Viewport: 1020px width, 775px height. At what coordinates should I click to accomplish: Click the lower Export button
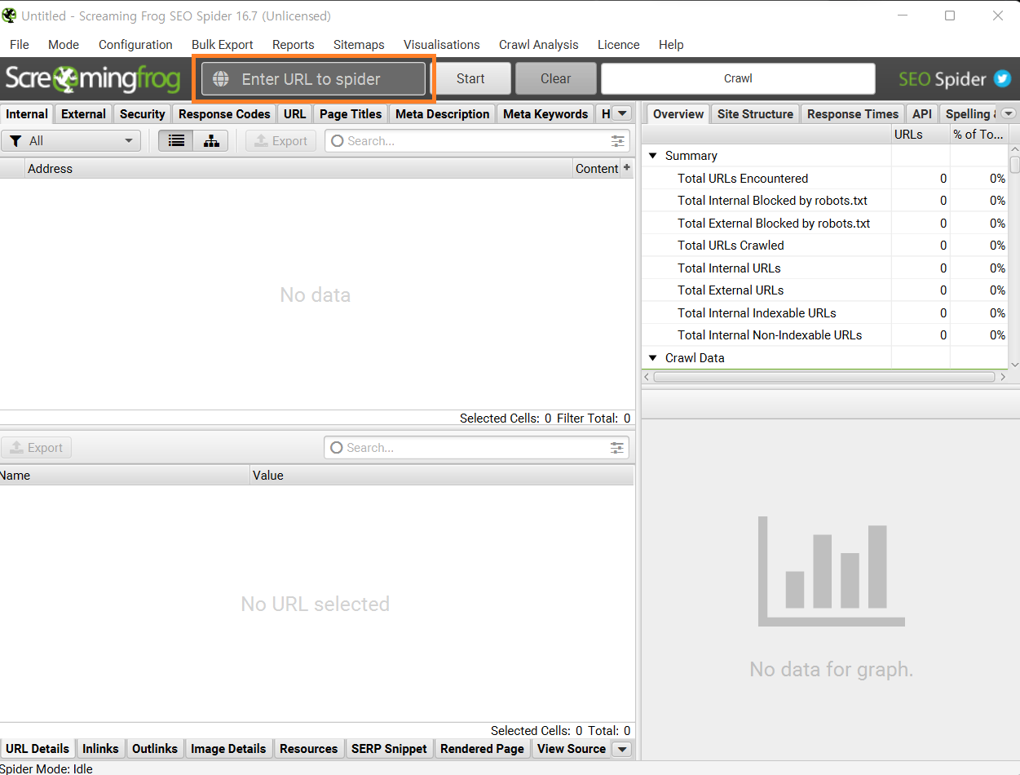tap(37, 448)
